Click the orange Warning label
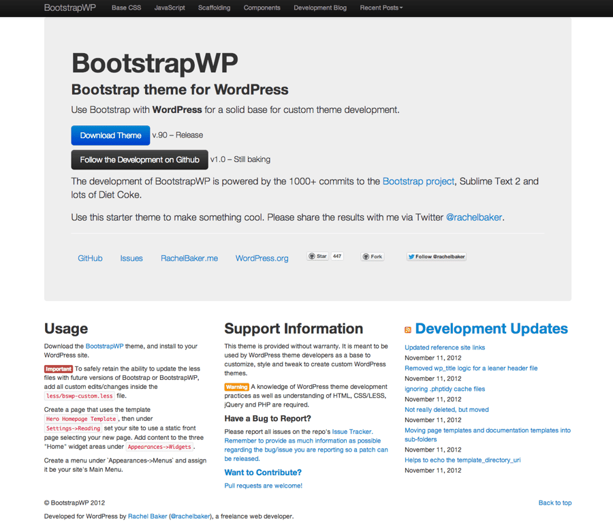Screen dimensions: 613x523 [x=236, y=387]
